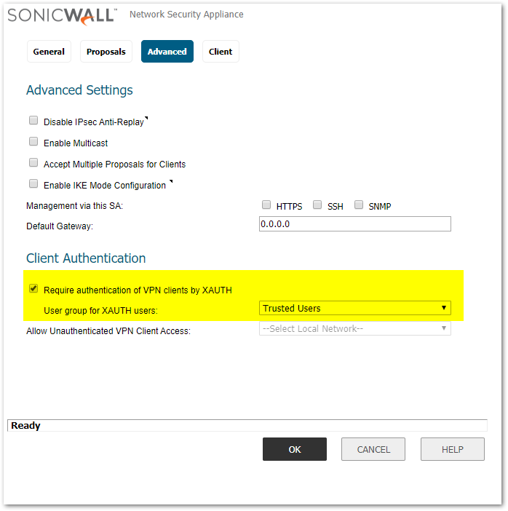Image resolution: width=508 pixels, height=511 pixels.
Task: Open HELP for this dialog
Action: pos(452,449)
